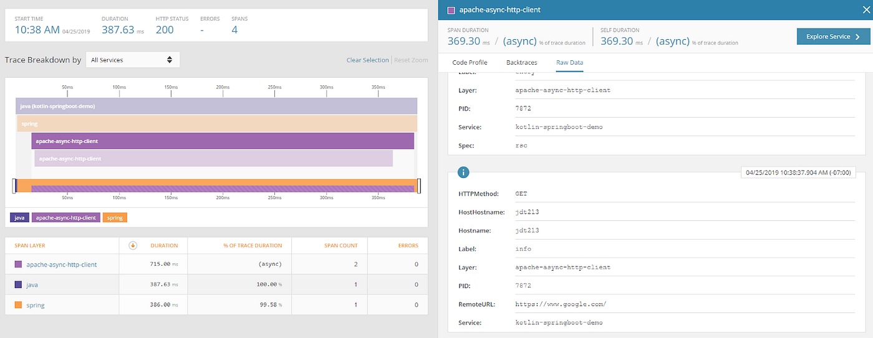Sort table using the duration arrow icon

(133, 245)
